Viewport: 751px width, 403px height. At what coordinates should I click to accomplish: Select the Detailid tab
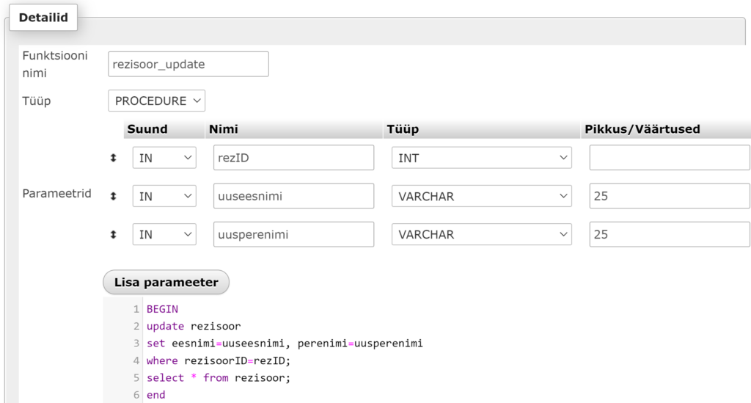[x=43, y=18]
